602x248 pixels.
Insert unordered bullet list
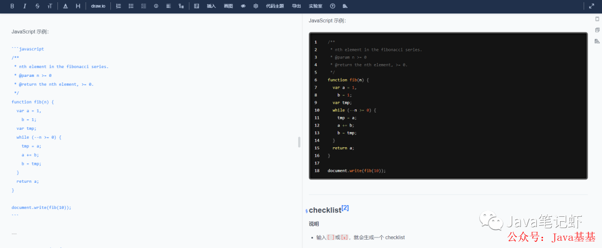point(131,6)
